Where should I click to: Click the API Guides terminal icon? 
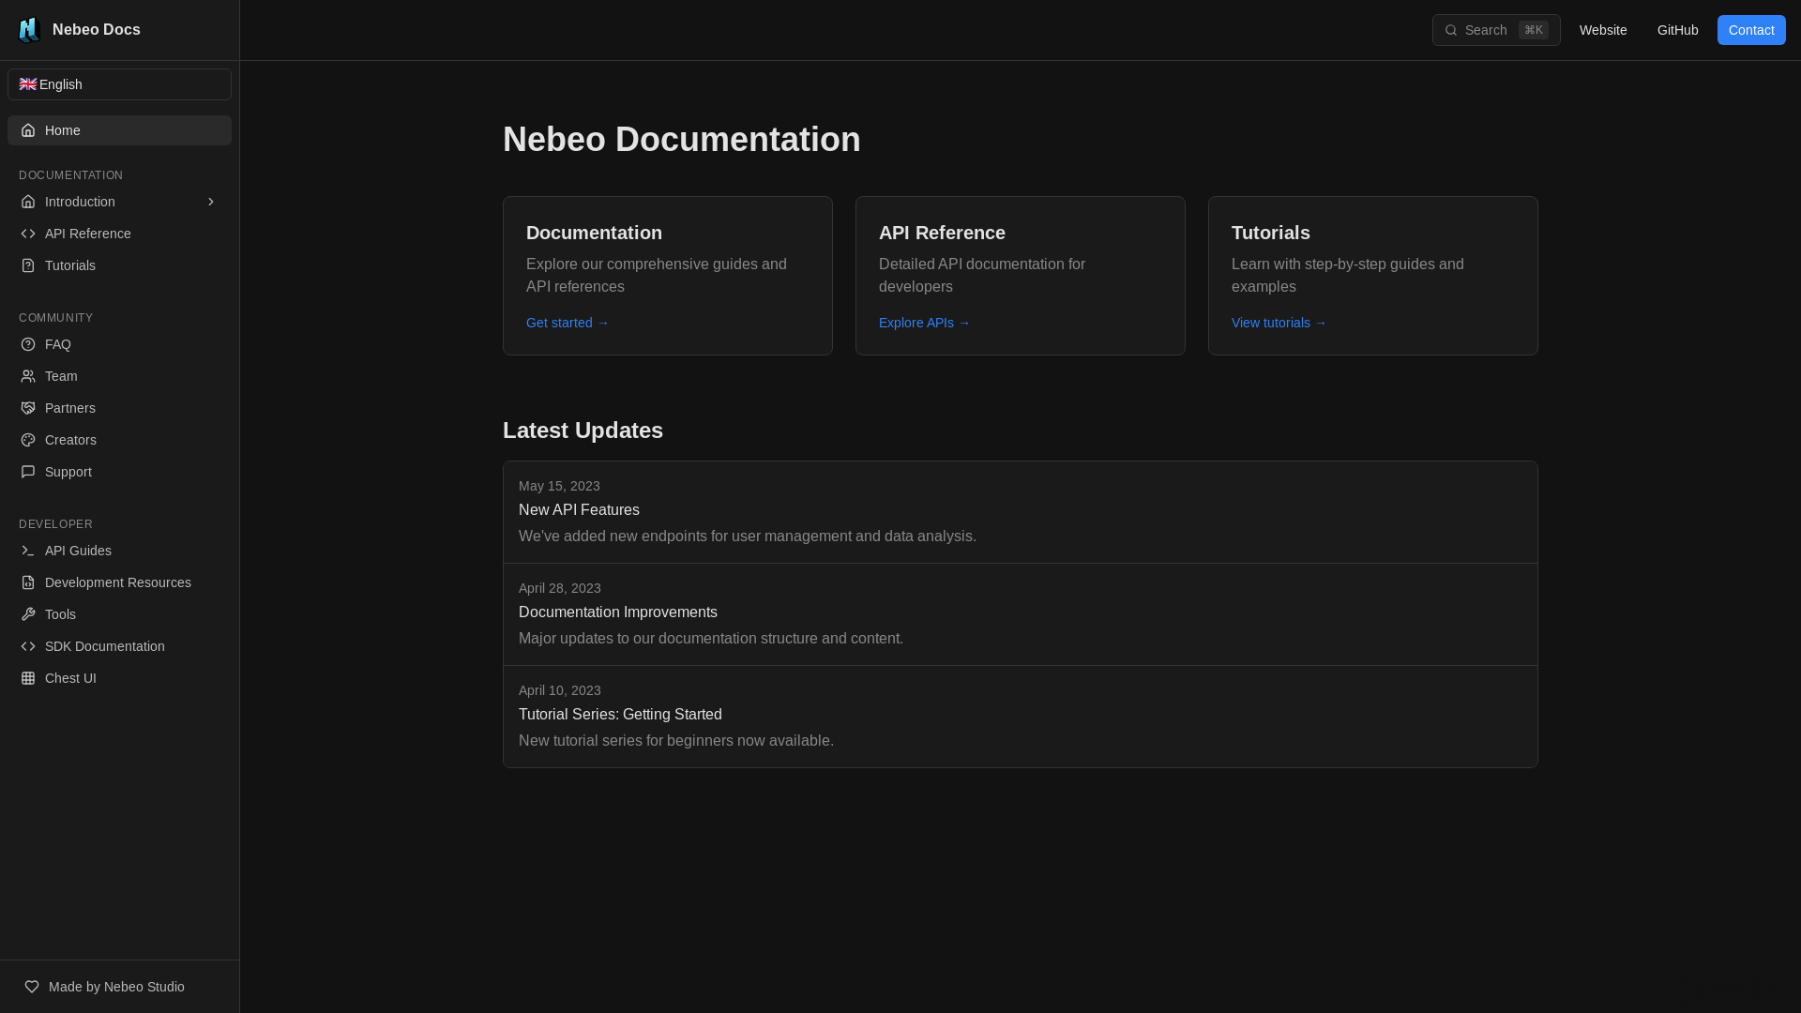coord(28,551)
